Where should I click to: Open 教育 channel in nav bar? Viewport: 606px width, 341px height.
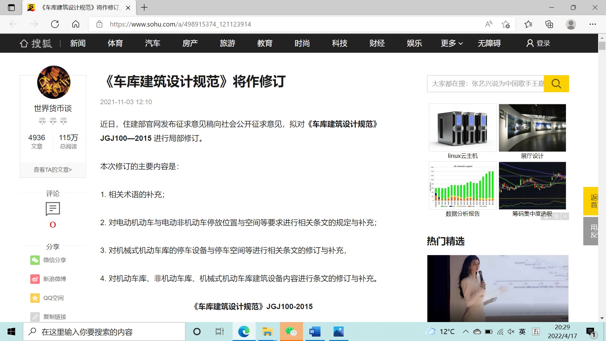265,43
